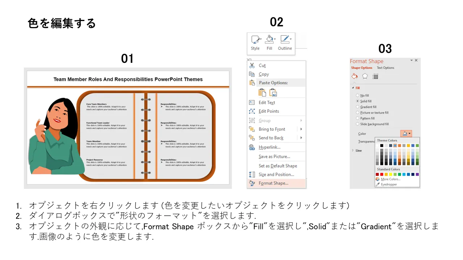
Task: Open the Size & Properties icon
Action: click(375, 76)
